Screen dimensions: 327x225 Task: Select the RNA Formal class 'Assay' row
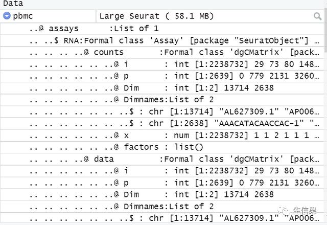[x=162, y=40]
